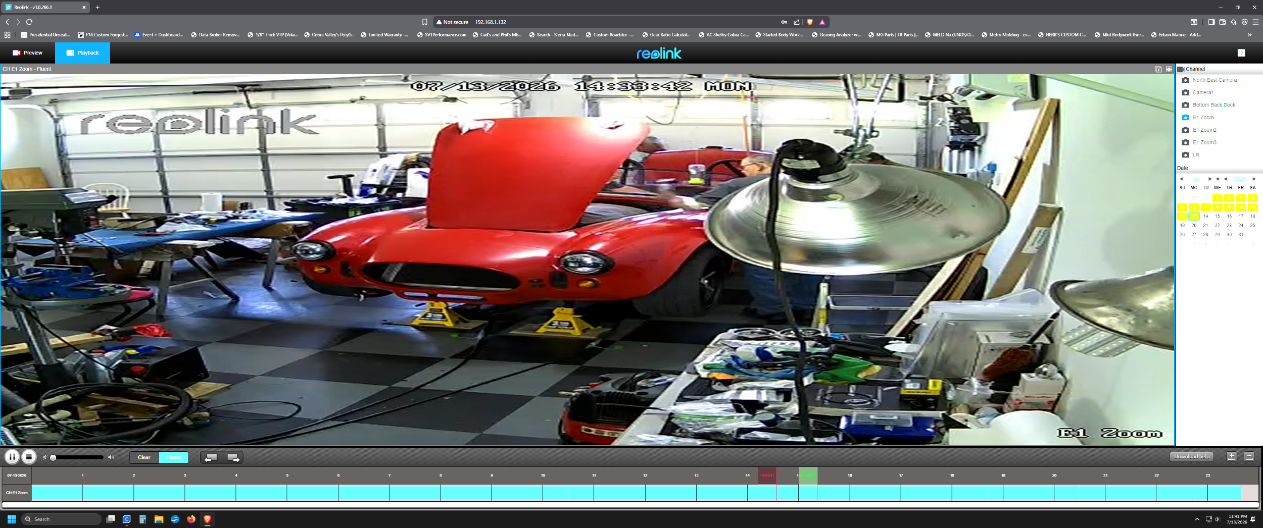
Task: Click the loud speaker volume icon
Action: coord(111,457)
